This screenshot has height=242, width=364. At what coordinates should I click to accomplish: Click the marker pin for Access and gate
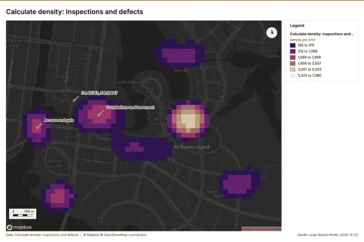(38, 128)
